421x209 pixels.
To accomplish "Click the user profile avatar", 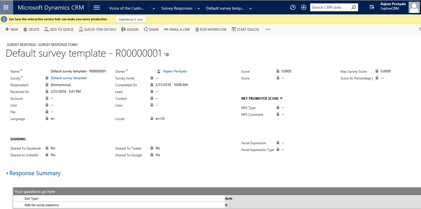I will (x=414, y=8).
